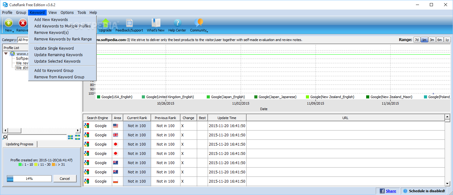The width and height of the screenshot is (453, 195).
Task: Click the Google(New Zealand_English) legend swatch
Action: tap(307, 97)
